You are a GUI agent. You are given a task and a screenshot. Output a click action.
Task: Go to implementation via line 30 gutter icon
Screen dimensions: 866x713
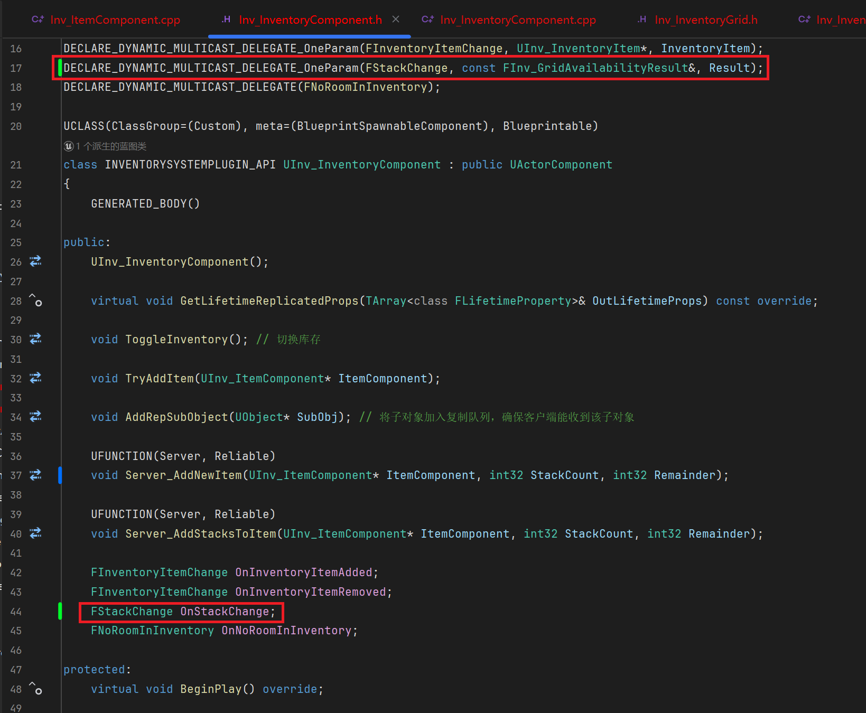click(x=35, y=339)
